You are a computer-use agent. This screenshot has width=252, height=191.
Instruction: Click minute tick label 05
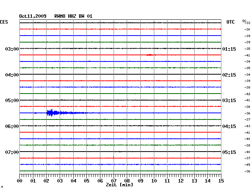coord(86,181)
